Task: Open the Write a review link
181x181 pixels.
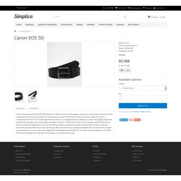Action: [145, 112]
